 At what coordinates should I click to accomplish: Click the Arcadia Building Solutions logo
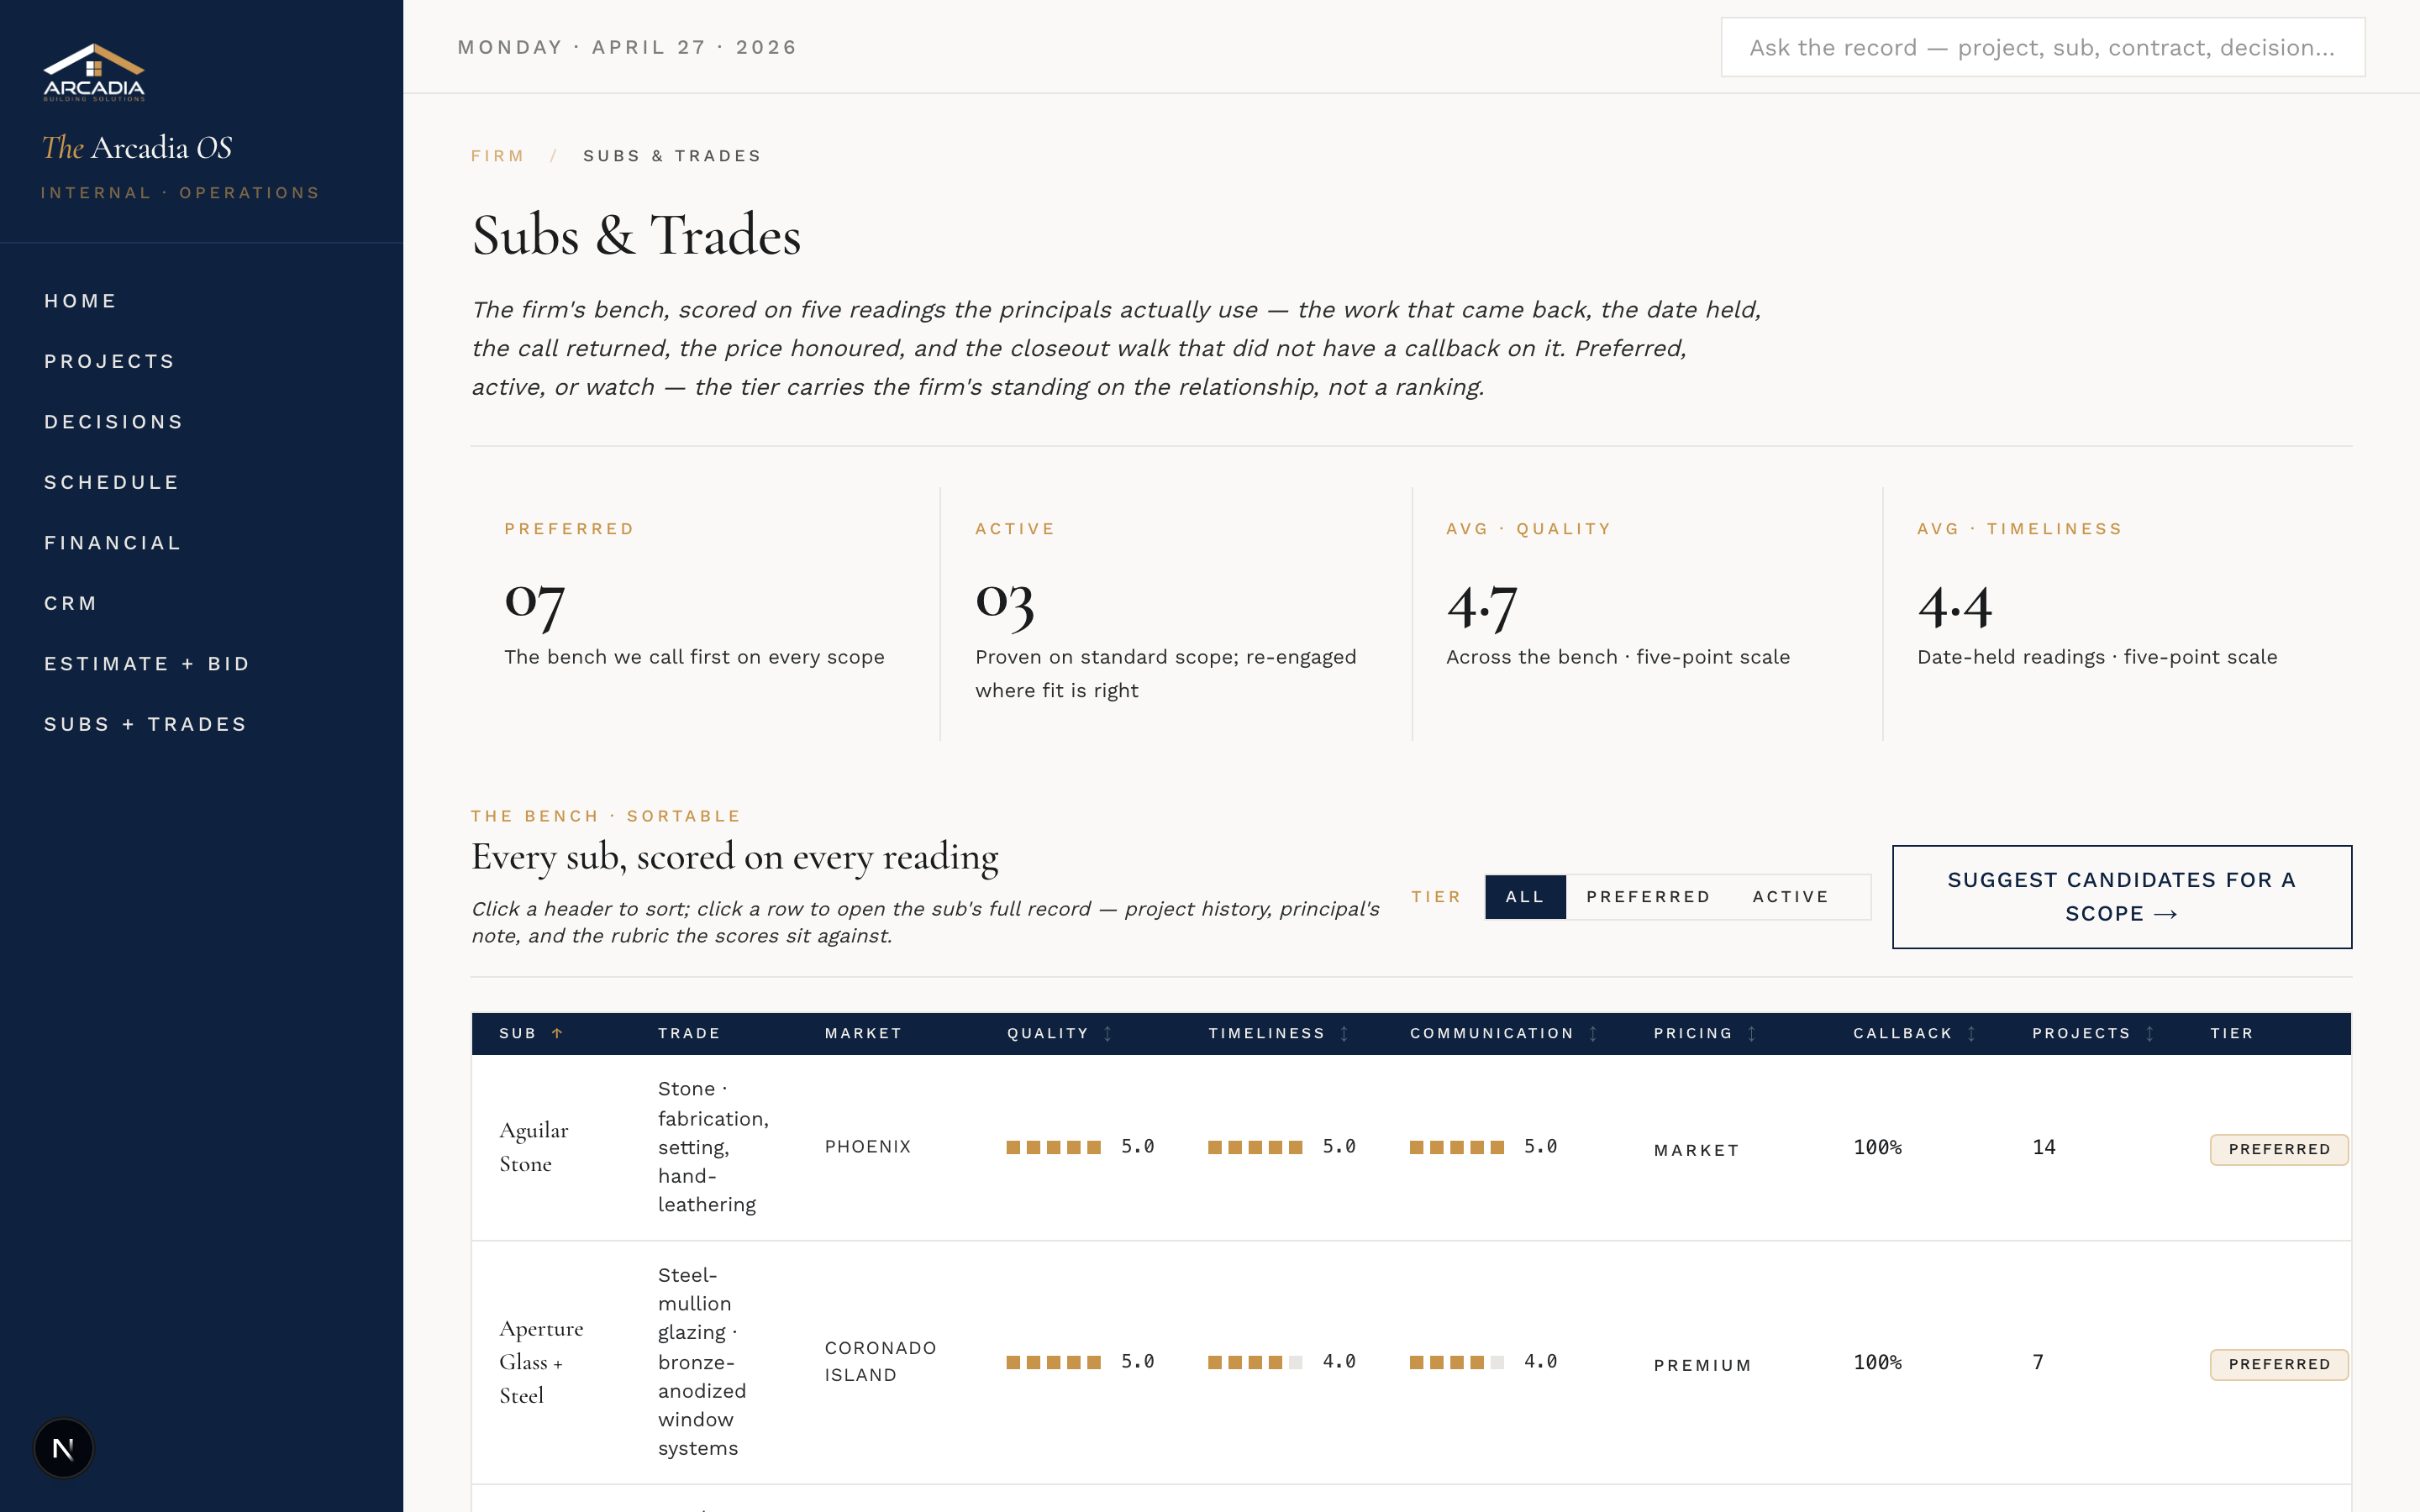[94, 72]
